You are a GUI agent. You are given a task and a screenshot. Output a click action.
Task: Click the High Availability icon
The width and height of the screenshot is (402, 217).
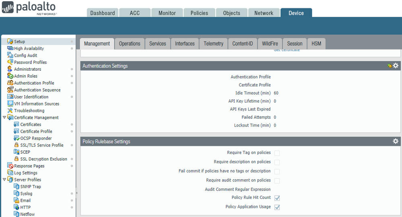pyautogui.click(x=10, y=48)
